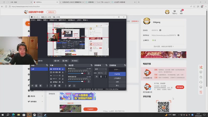Open OBS 帮助(H) menu
The height and width of the screenshot is (117, 208).
(85, 20)
